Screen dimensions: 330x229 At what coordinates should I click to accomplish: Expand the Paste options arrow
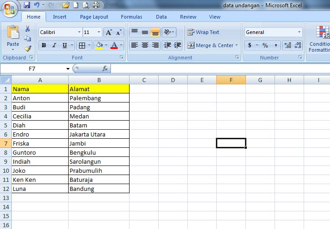coord(13,50)
